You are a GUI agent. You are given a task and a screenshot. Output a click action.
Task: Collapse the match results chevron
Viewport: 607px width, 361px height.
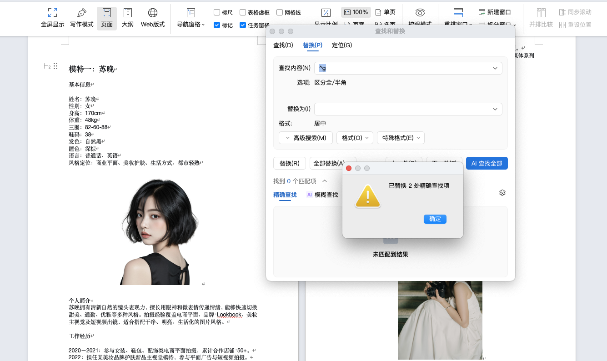click(x=325, y=181)
